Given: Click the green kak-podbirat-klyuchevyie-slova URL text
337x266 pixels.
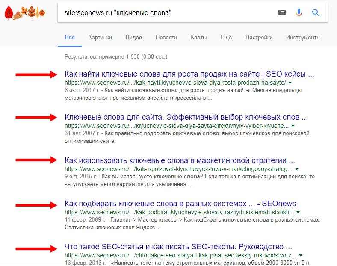Looking at the screenshot, I should pyautogui.click(x=179, y=212).
